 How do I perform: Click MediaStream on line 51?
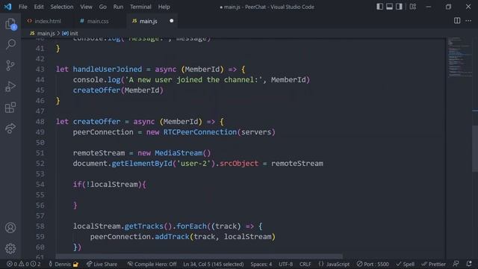179,152
